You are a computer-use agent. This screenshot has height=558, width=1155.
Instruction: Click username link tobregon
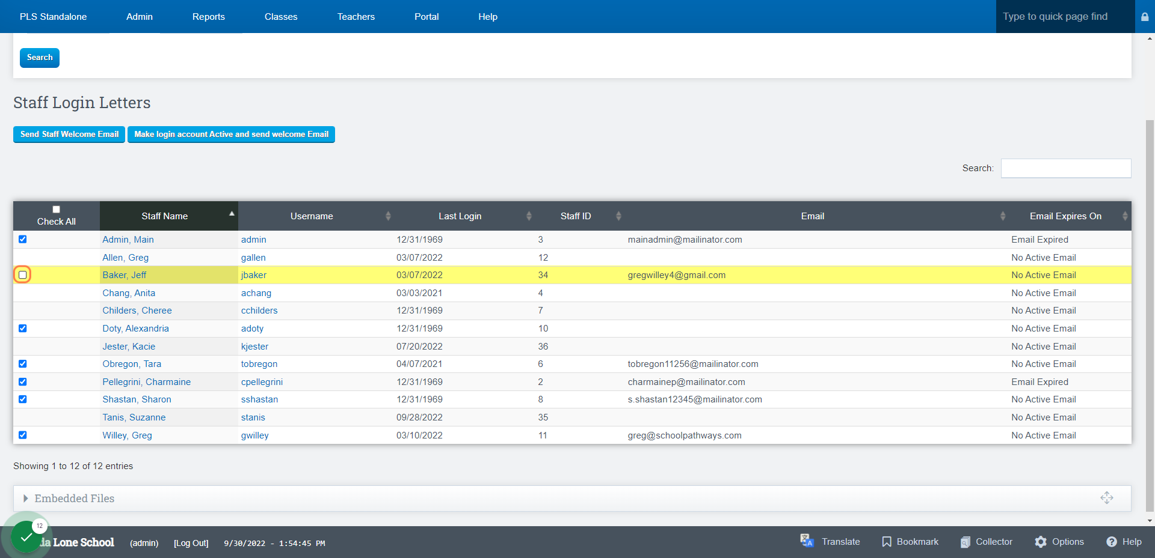point(259,364)
